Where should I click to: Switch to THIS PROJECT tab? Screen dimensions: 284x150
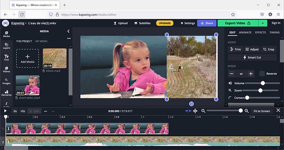click(24, 41)
